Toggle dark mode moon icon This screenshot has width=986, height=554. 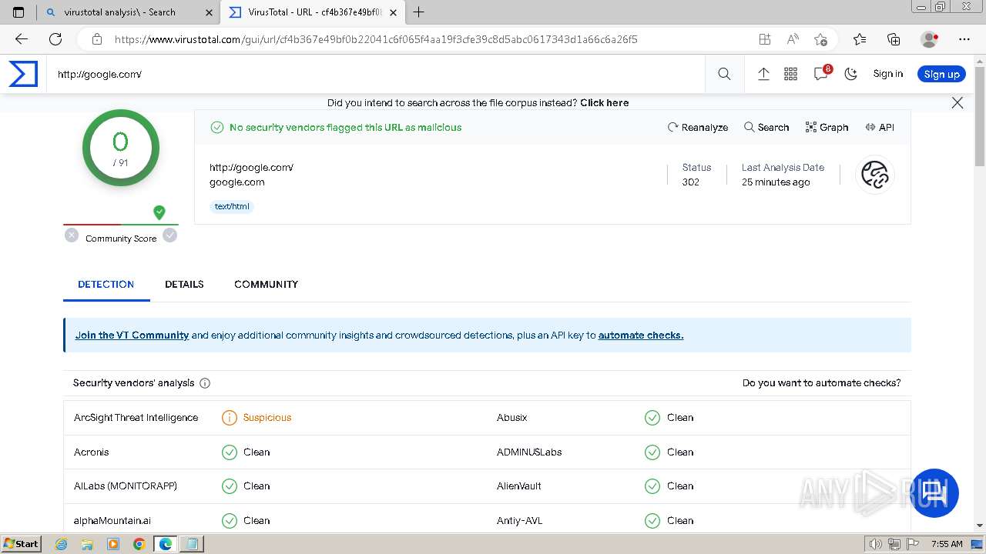click(x=850, y=74)
